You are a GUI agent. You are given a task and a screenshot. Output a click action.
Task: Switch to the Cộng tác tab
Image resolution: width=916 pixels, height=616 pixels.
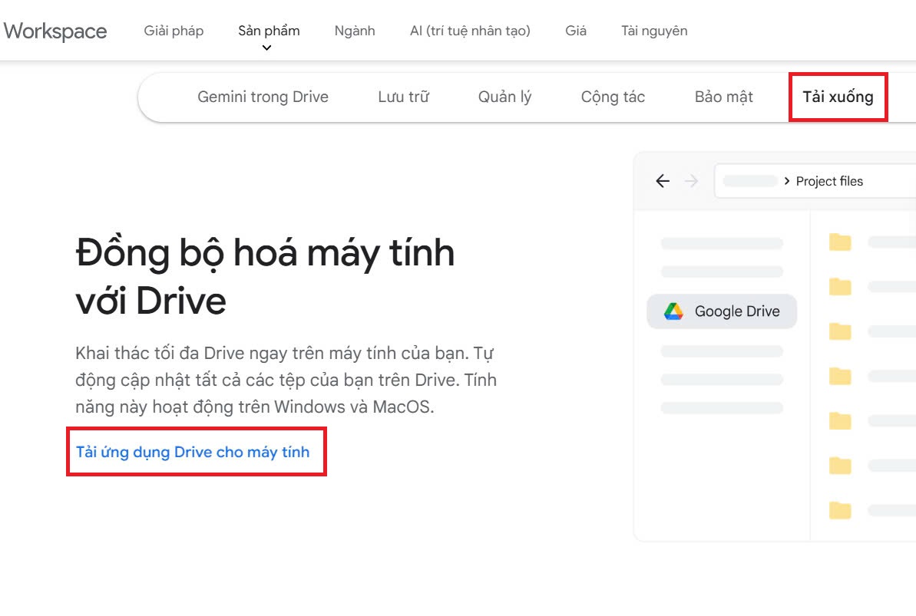(613, 97)
